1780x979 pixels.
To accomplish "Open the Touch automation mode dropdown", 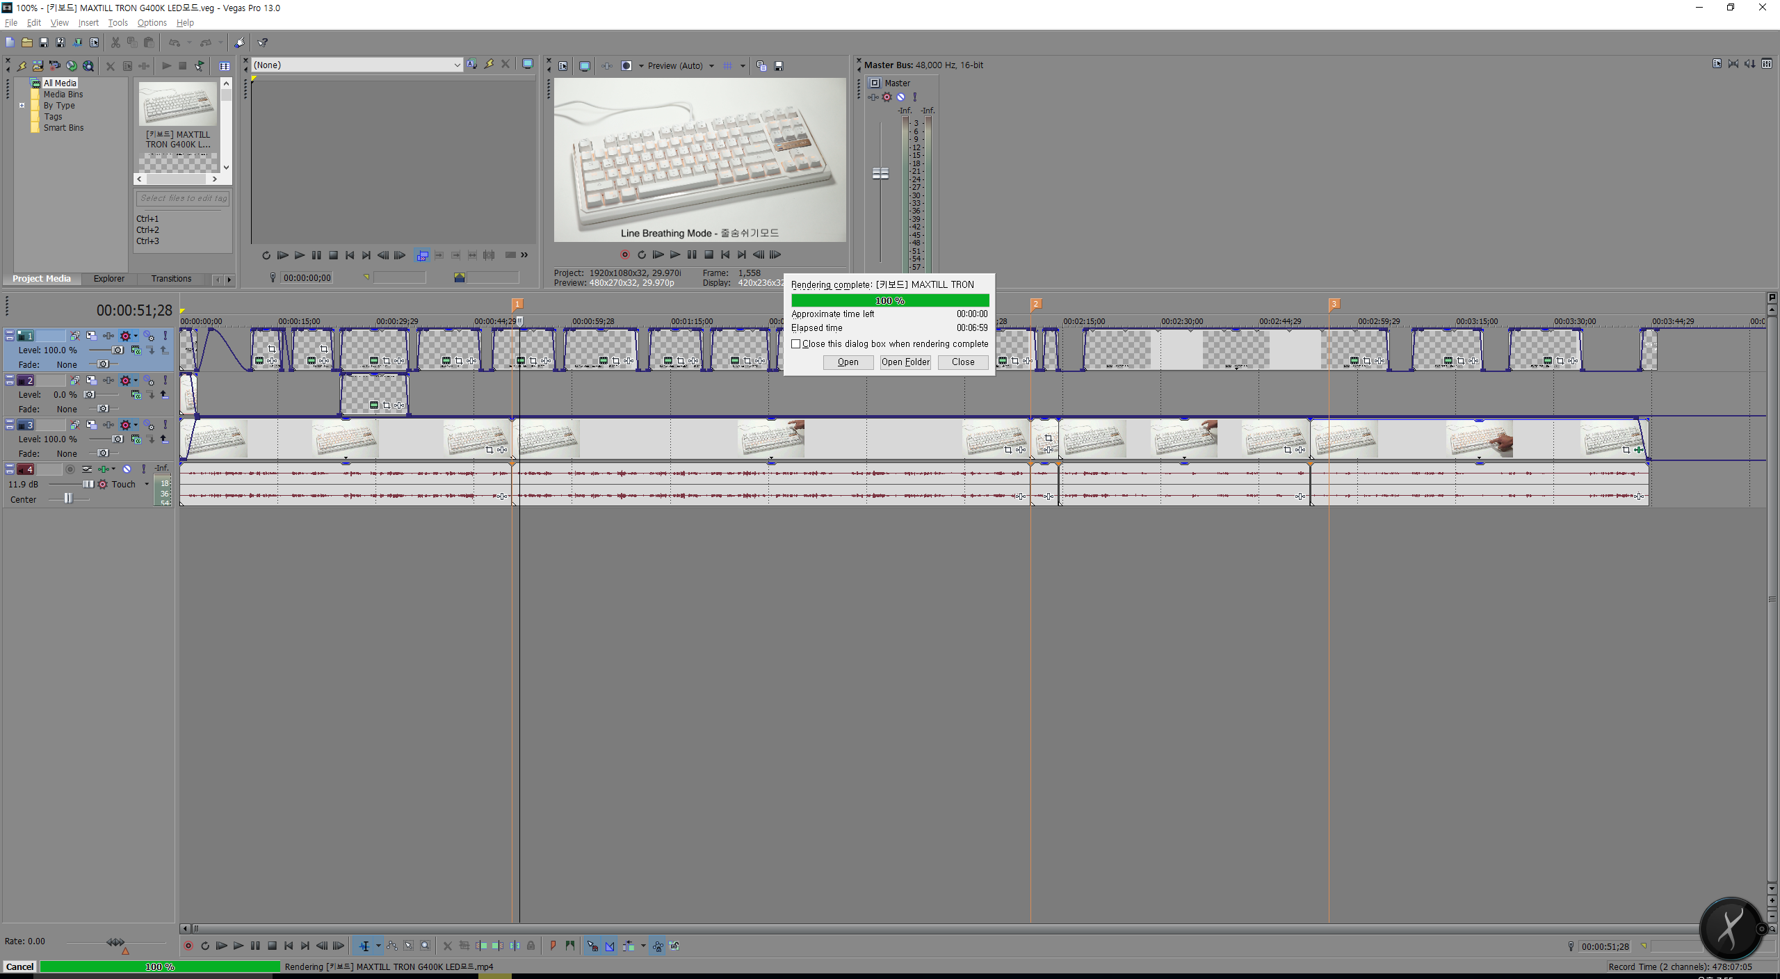I will (147, 484).
